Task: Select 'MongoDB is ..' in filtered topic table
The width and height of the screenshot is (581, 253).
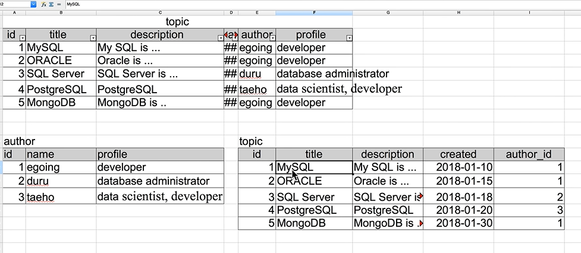Action: pyautogui.click(x=160, y=103)
